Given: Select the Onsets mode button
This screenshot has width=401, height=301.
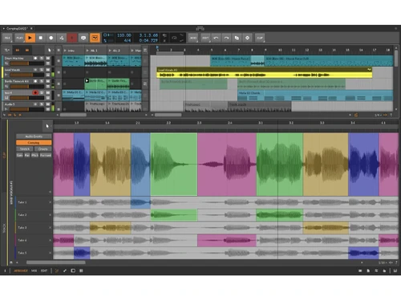Looking at the screenshot, I should pos(43,149).
